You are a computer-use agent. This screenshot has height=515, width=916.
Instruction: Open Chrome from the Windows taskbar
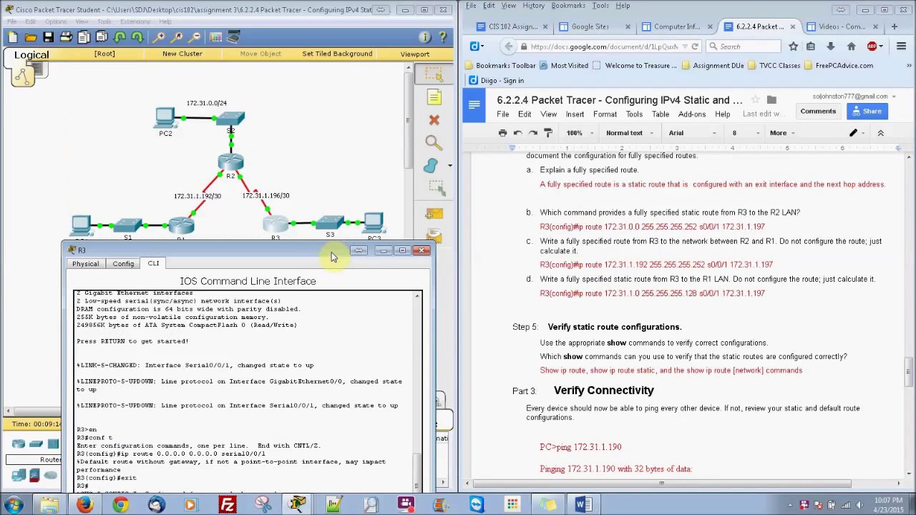pyautogui.click(x=120, y=505)
